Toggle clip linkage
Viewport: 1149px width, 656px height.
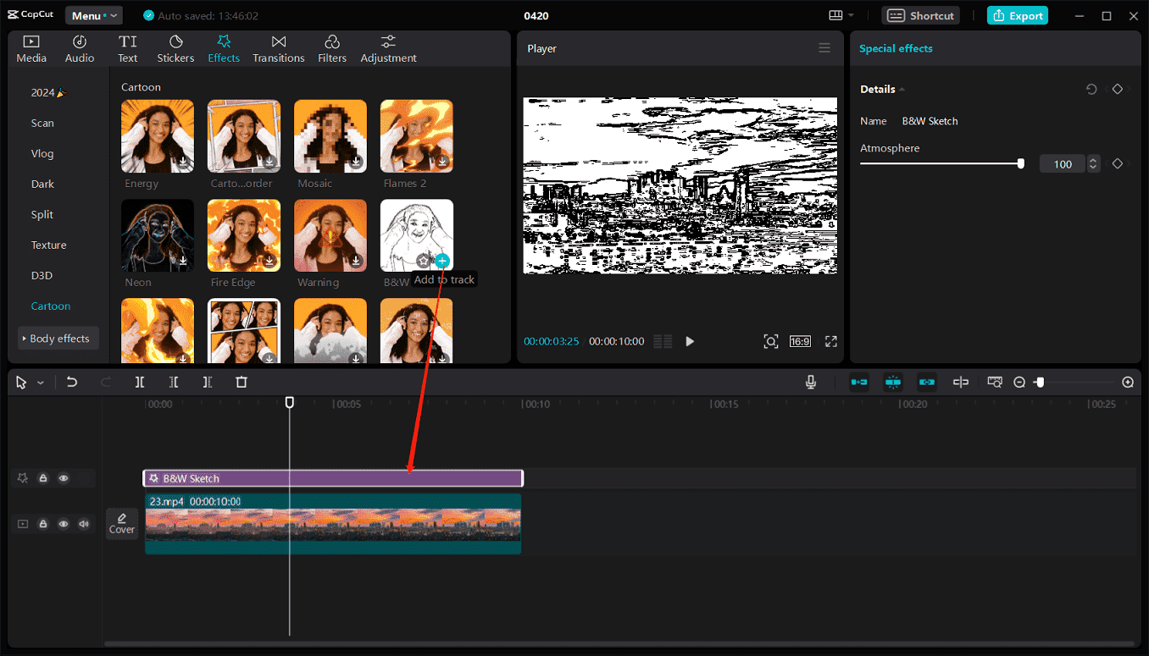927,383
